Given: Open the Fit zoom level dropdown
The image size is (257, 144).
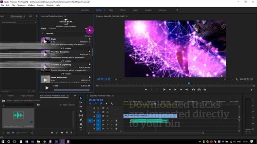Looking at the screenshot, I should (x=119, y=79).
